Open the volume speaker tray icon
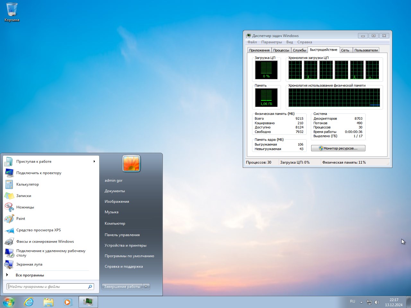Image resolution: width=411 pixels, height=308 pixels. [x=377, y=302]
